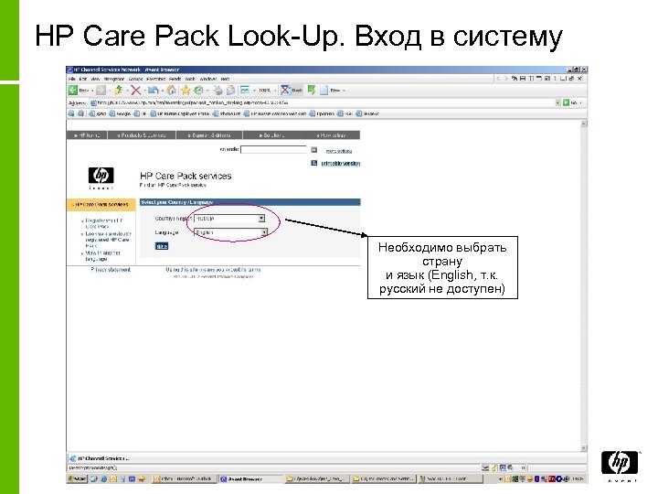Click Support & drivers navigation tab
This screenshot has width=658, height=494.
[x=209, y=135]
